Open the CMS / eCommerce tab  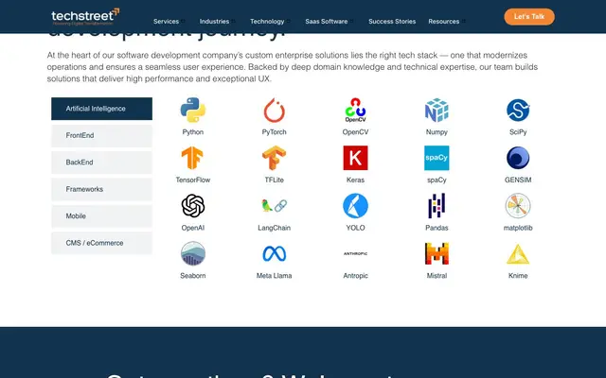pos(101,243)
